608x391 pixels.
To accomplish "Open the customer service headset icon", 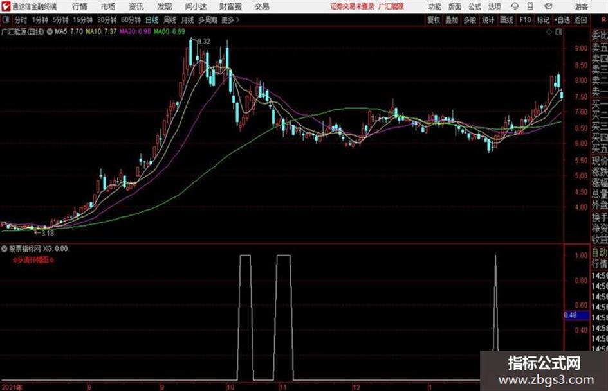I will [515, 6].
